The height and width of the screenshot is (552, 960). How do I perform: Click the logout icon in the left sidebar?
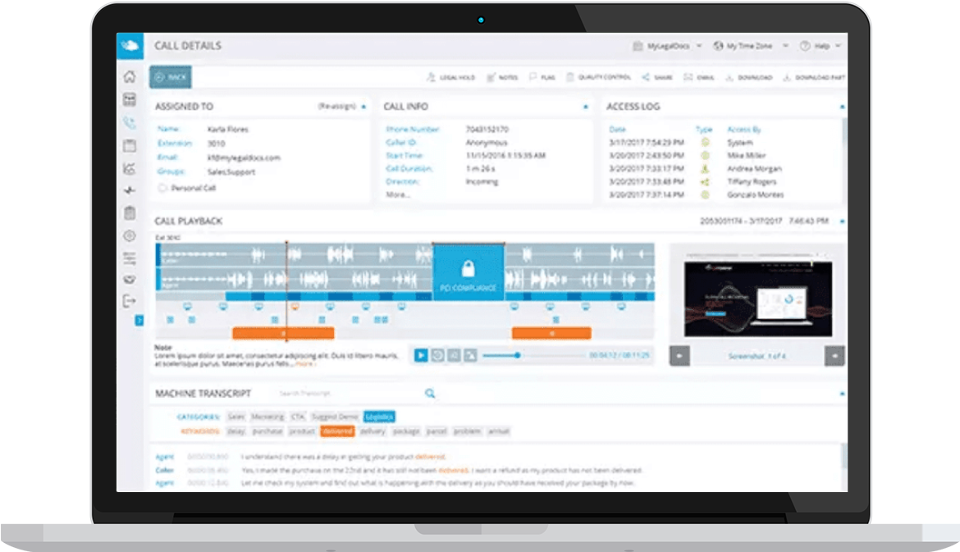pyautogui.click(x=129, y=301)
